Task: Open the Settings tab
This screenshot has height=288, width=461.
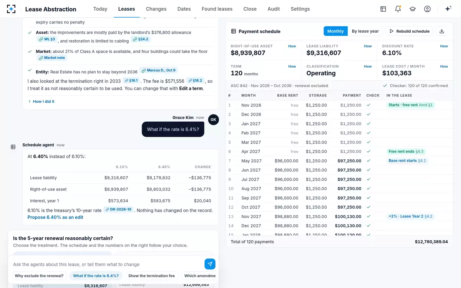Action: coord(300,9)
